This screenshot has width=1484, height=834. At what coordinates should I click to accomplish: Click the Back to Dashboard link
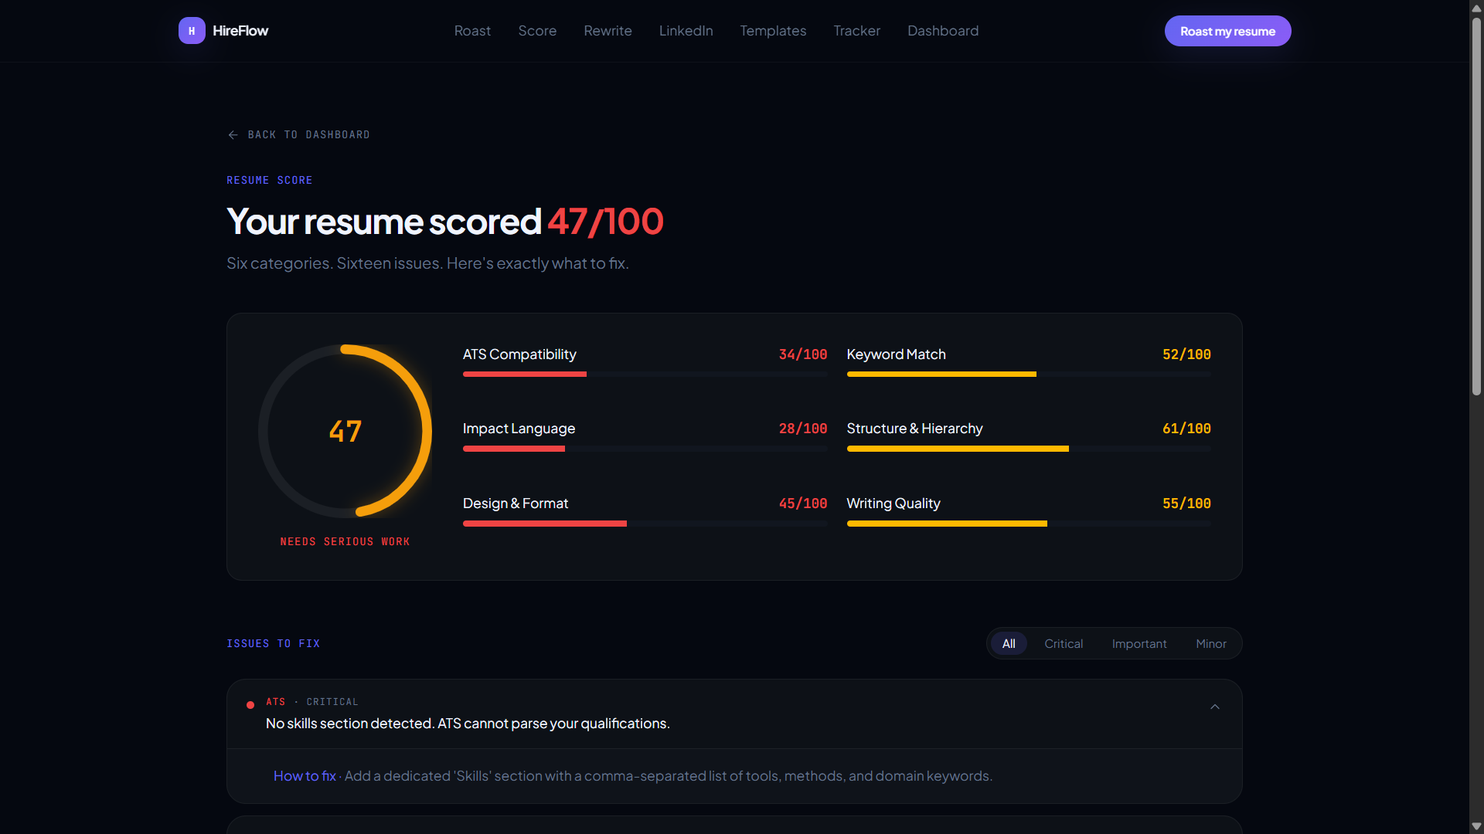point(298,135)
